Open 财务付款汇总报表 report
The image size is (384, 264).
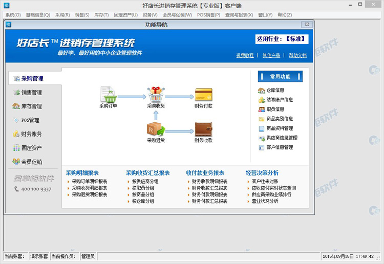209,201
